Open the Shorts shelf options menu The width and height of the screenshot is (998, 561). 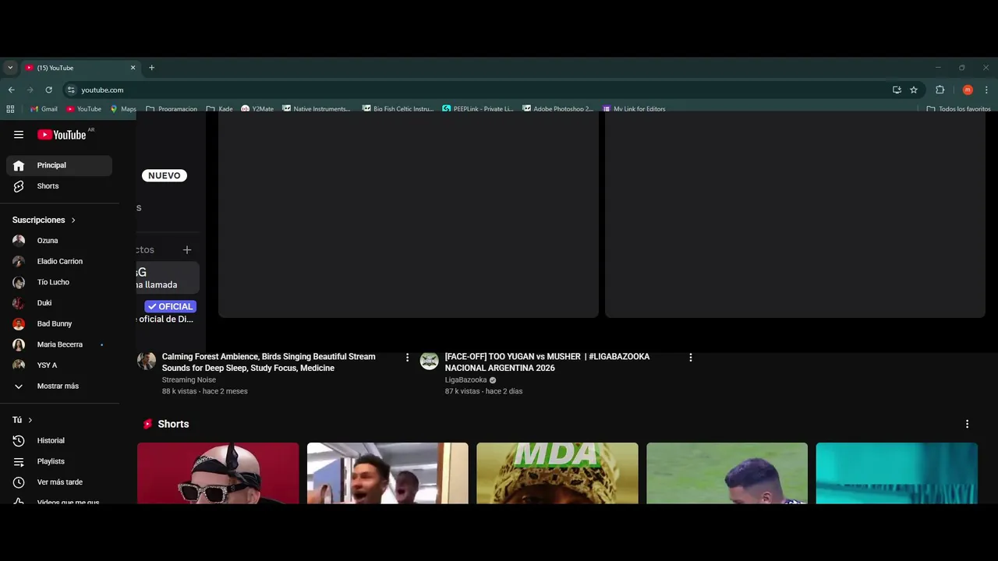[967, 424]
